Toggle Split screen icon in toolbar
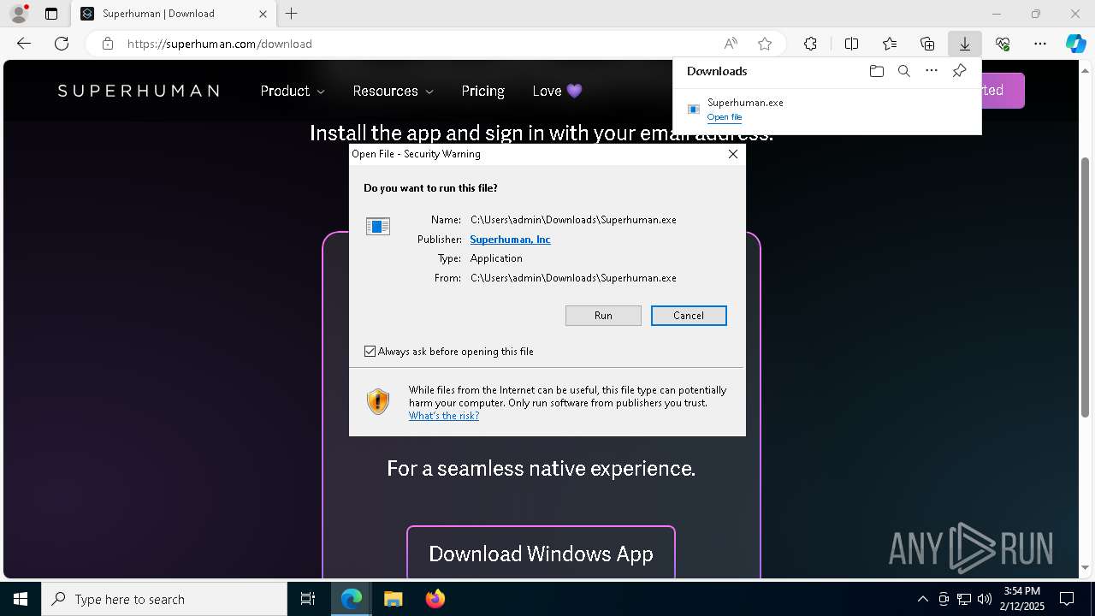Screen dimensions: 1095x616 tap(851, 44)
